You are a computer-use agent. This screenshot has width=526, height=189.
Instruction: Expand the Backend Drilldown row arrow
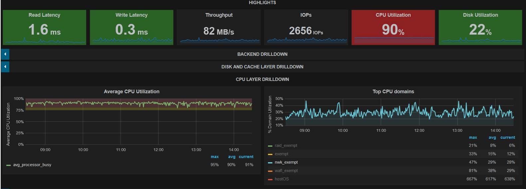pos(5,54)
